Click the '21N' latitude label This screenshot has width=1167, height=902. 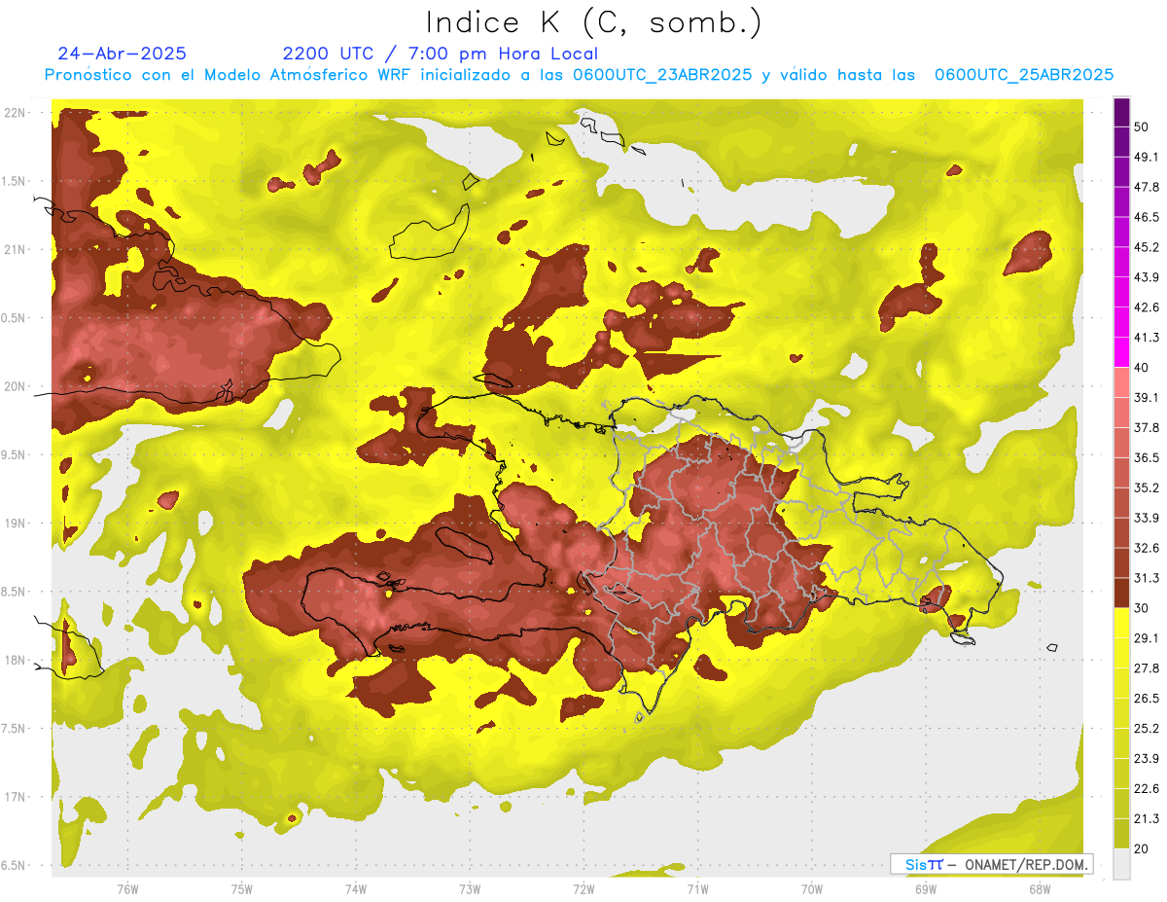16,250
